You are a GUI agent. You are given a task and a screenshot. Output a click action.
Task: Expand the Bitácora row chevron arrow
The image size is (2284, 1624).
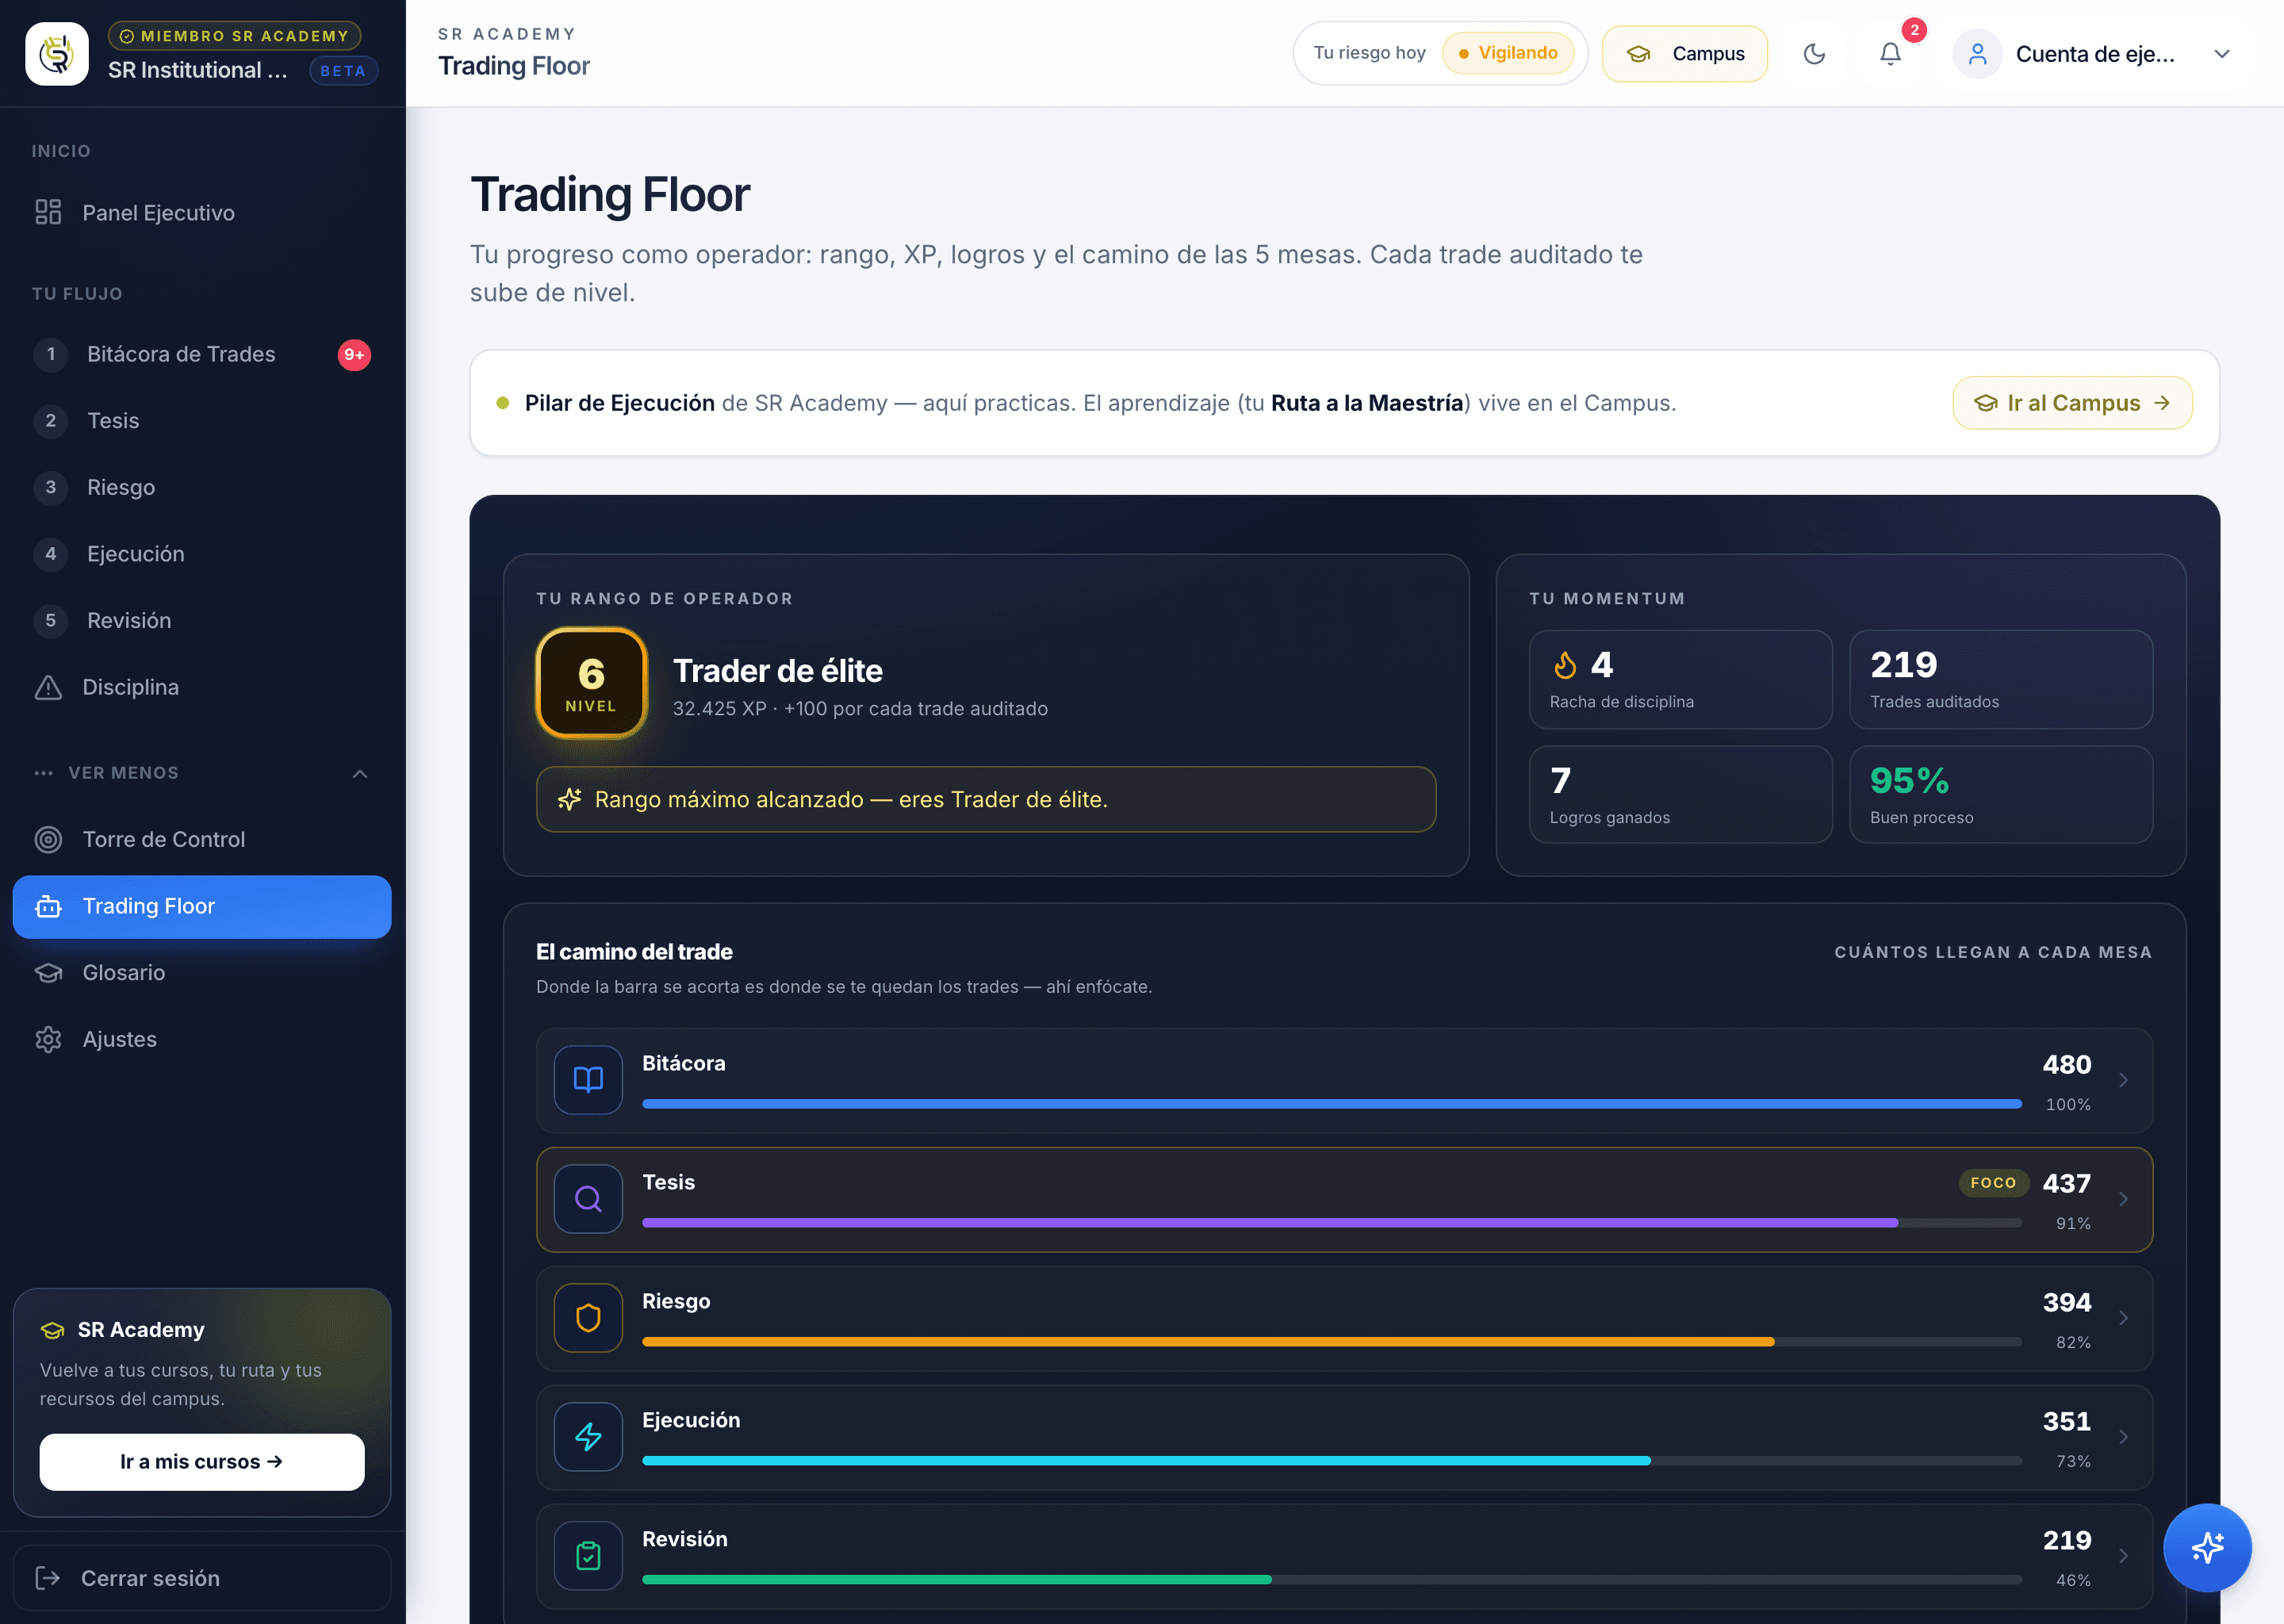(x=2123, y=1080)
